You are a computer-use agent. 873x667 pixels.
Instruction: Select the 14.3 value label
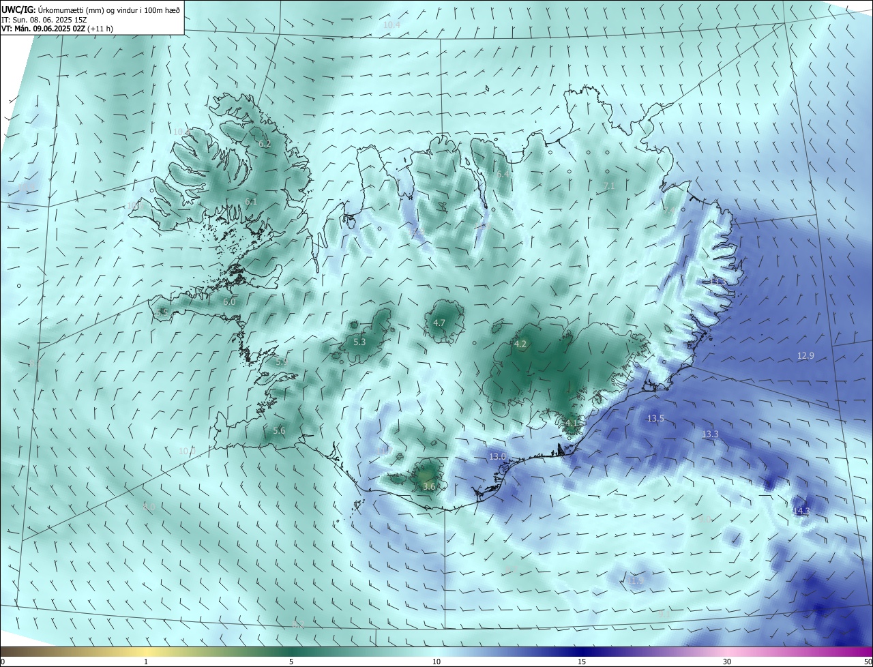click(x=801, y=512)
